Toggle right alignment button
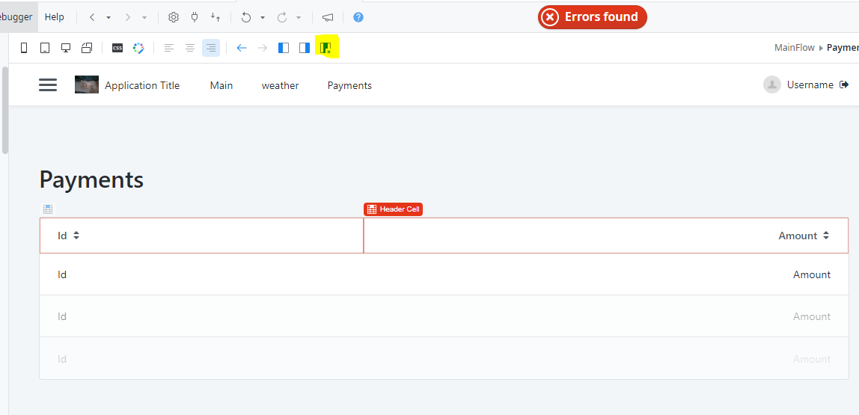The height and width of the screenshot is (415, 859). pos(211,48)
